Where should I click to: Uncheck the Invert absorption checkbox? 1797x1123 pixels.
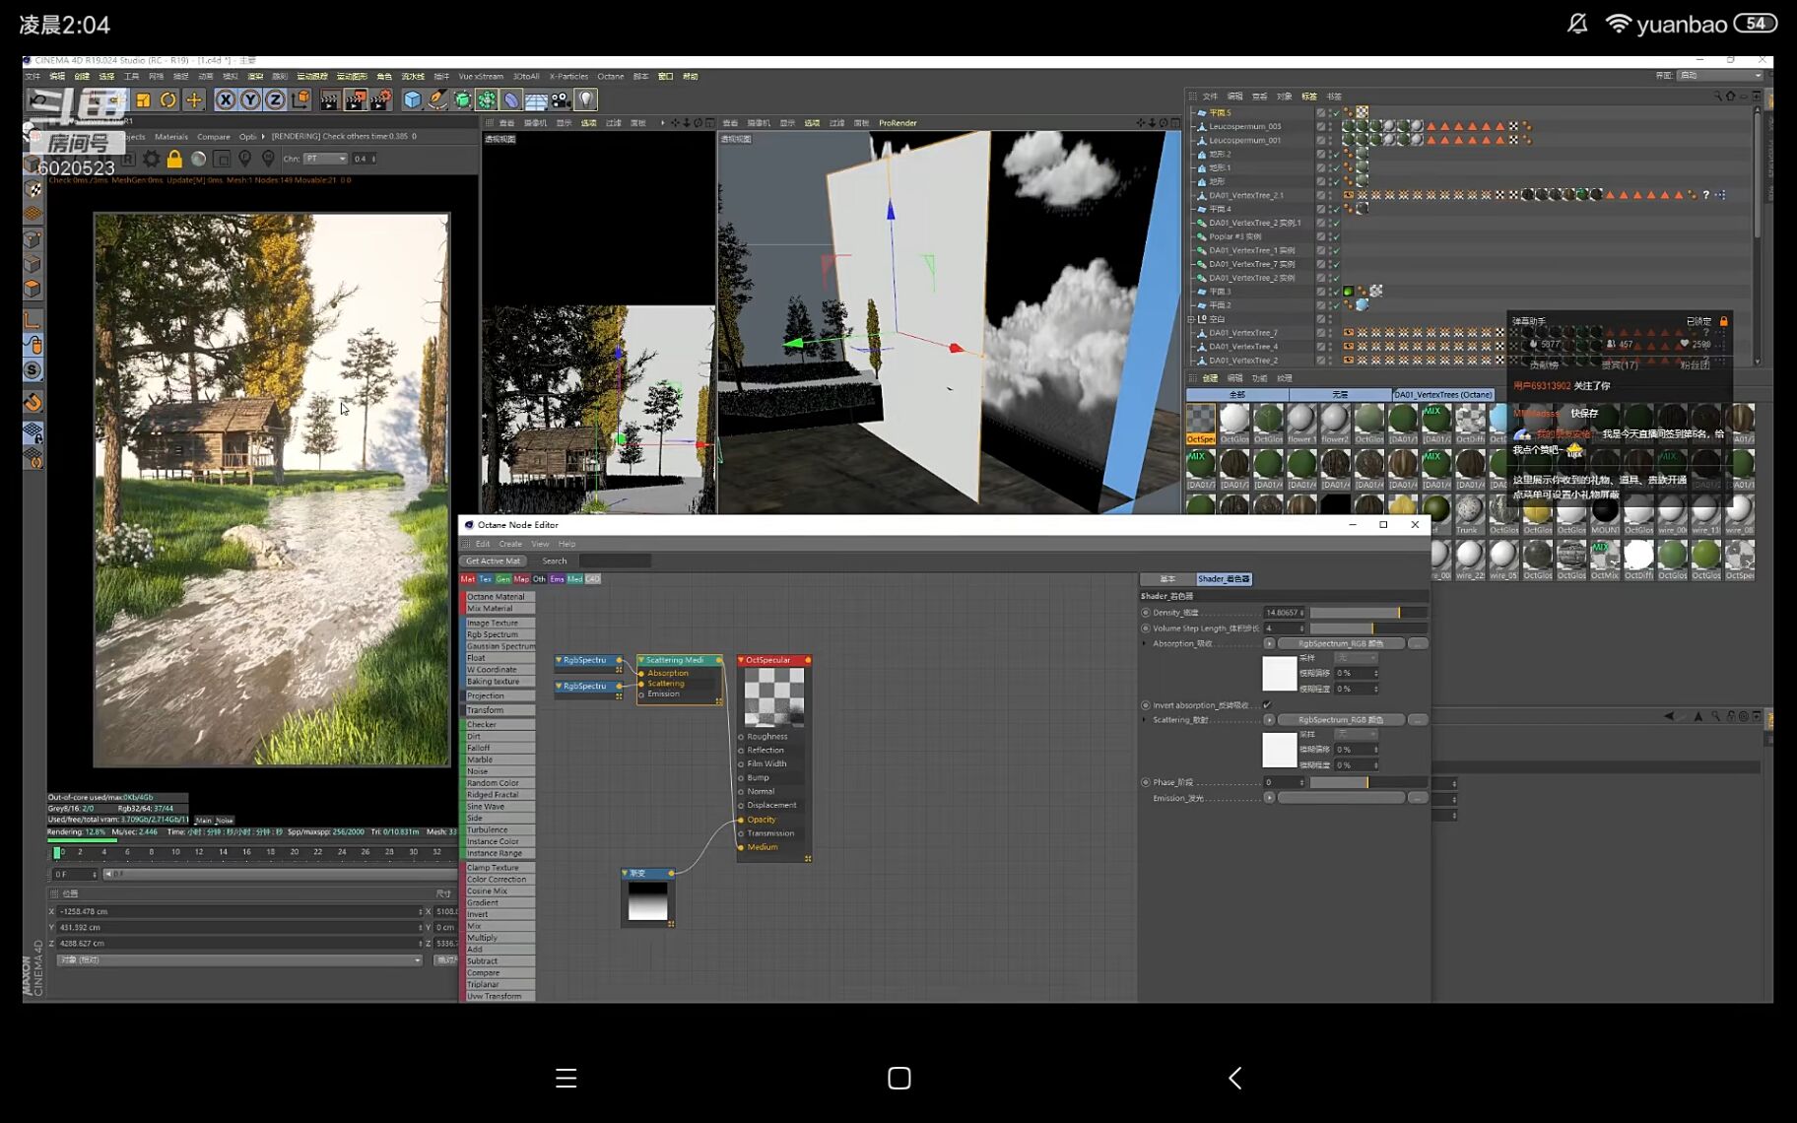1267,705
